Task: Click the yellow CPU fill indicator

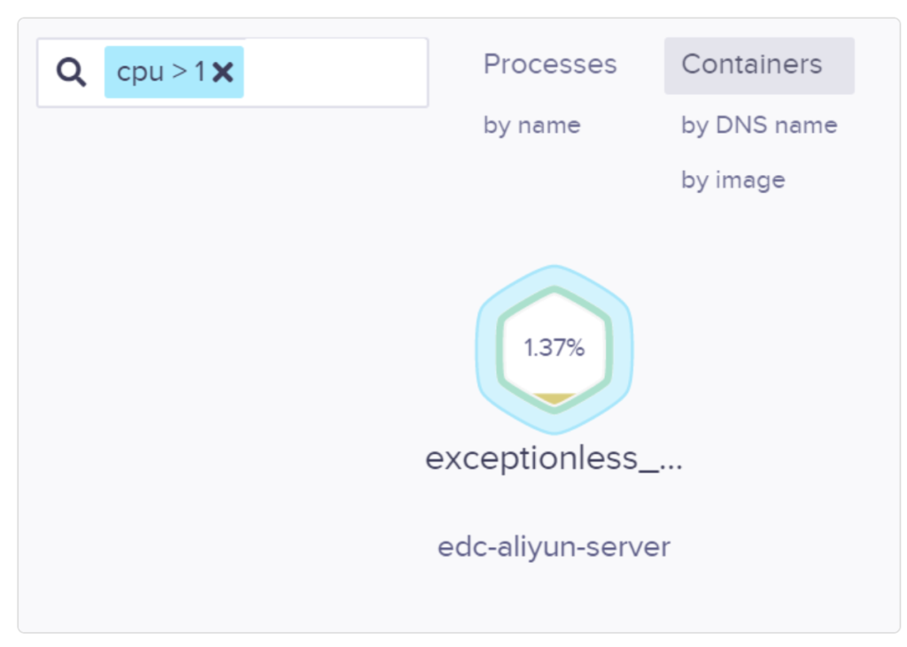Action: pyautogui.click(x=554, y=399)
